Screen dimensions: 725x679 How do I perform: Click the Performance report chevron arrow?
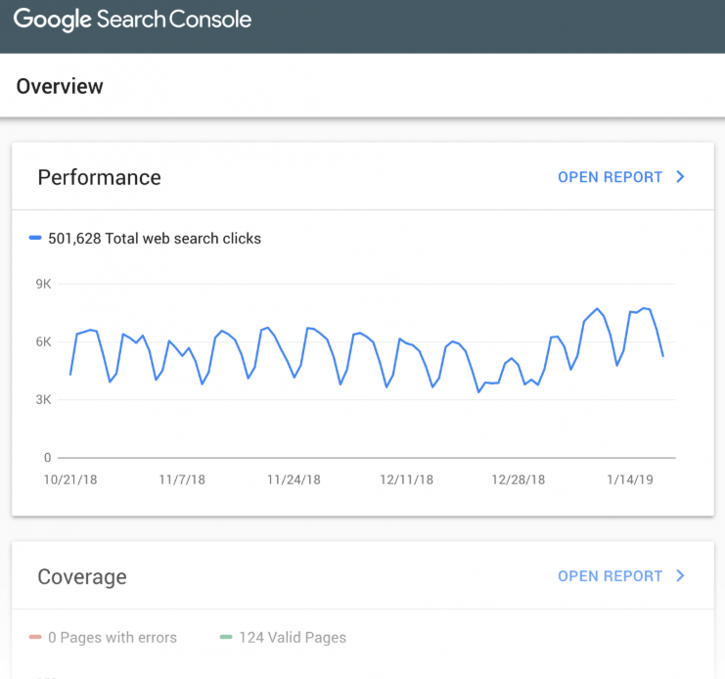(680, 176)
